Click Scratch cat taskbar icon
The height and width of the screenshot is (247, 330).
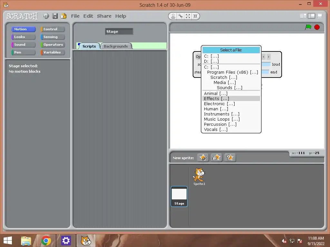tap(86, 241)
